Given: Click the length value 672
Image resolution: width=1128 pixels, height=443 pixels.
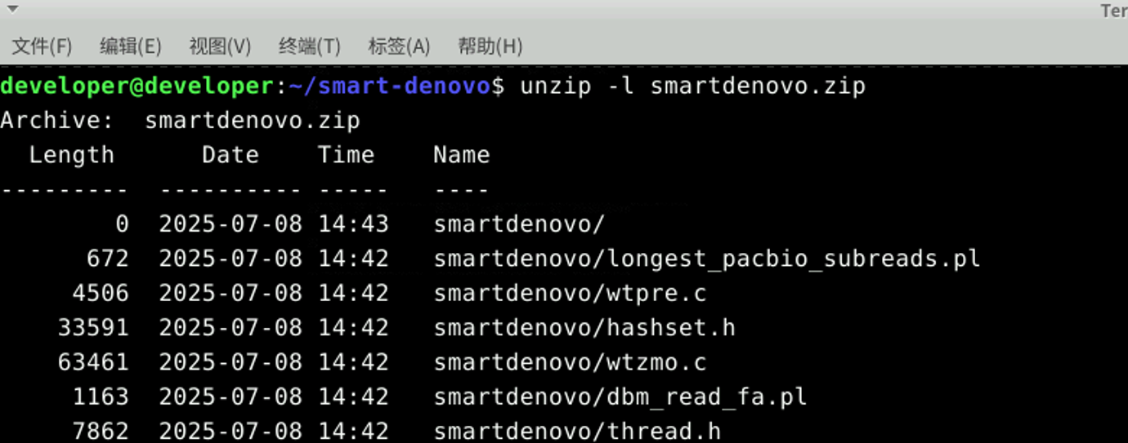Looking at the screenshot, I should coord(108,259).
